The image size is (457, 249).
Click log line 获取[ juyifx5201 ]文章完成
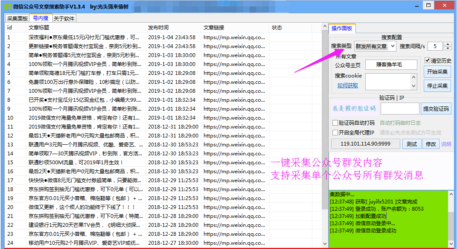point(374,202)
